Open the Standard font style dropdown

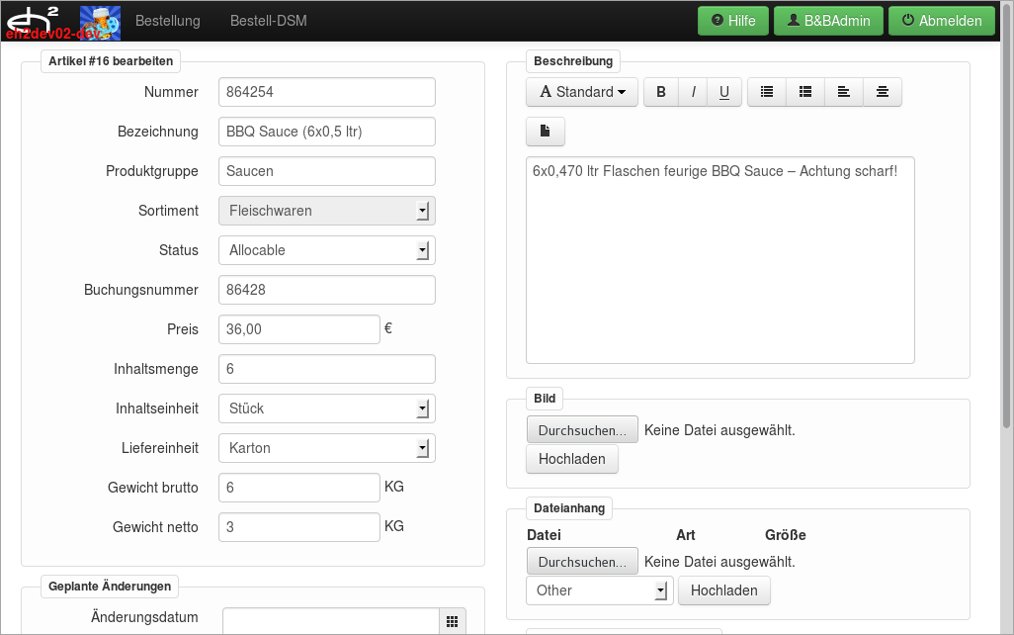(582, 92)
